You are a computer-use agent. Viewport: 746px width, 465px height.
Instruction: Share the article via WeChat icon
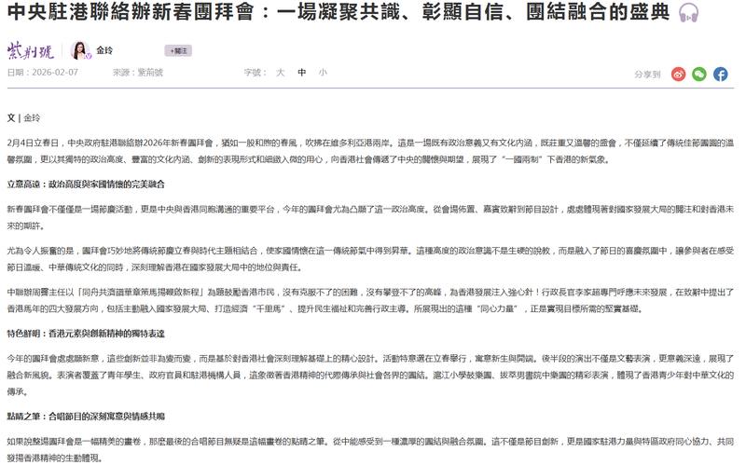click(x=699, y=74)
